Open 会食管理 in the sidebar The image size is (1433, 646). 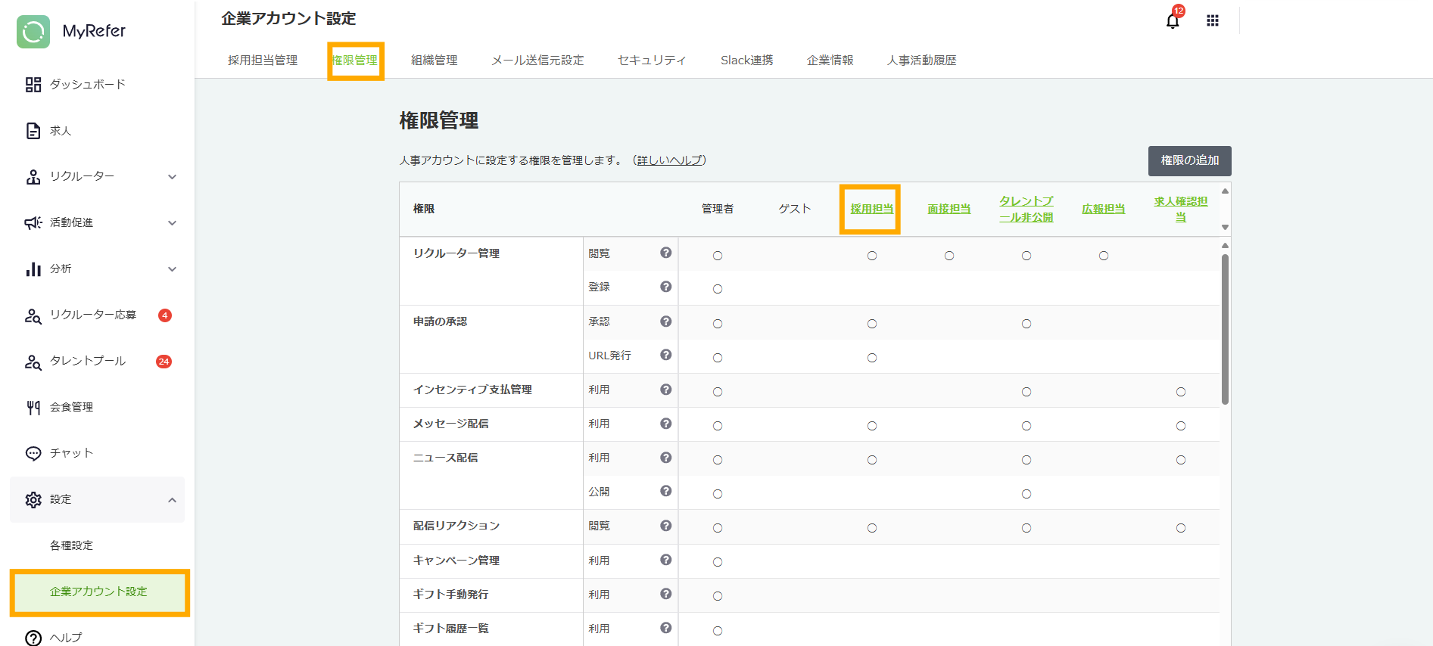(71, 407)
